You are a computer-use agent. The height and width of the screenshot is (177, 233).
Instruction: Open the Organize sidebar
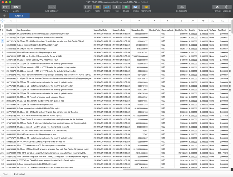pos(227,7)
